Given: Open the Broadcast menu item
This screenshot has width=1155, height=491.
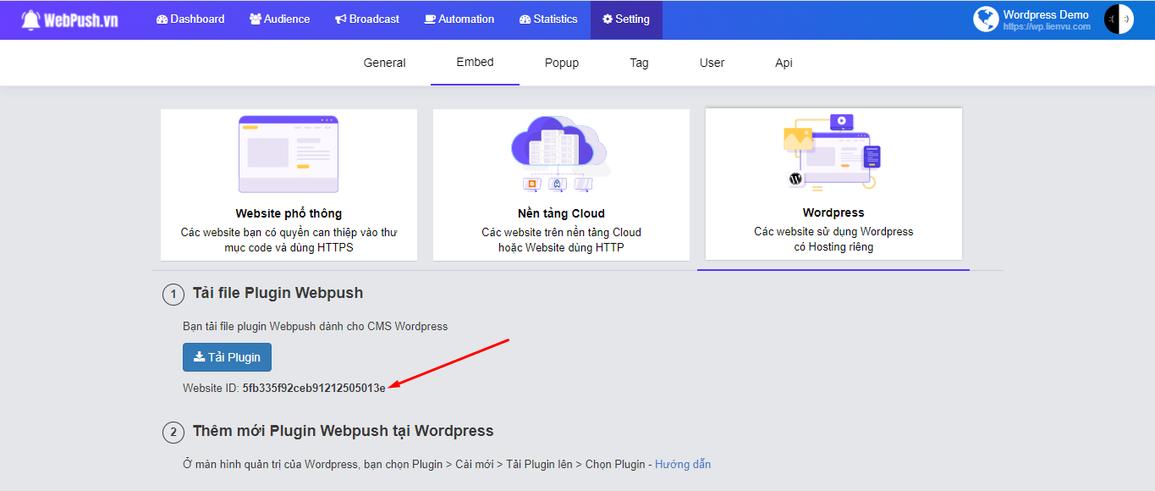Looking at the screenshot, I should coord(366,19).
